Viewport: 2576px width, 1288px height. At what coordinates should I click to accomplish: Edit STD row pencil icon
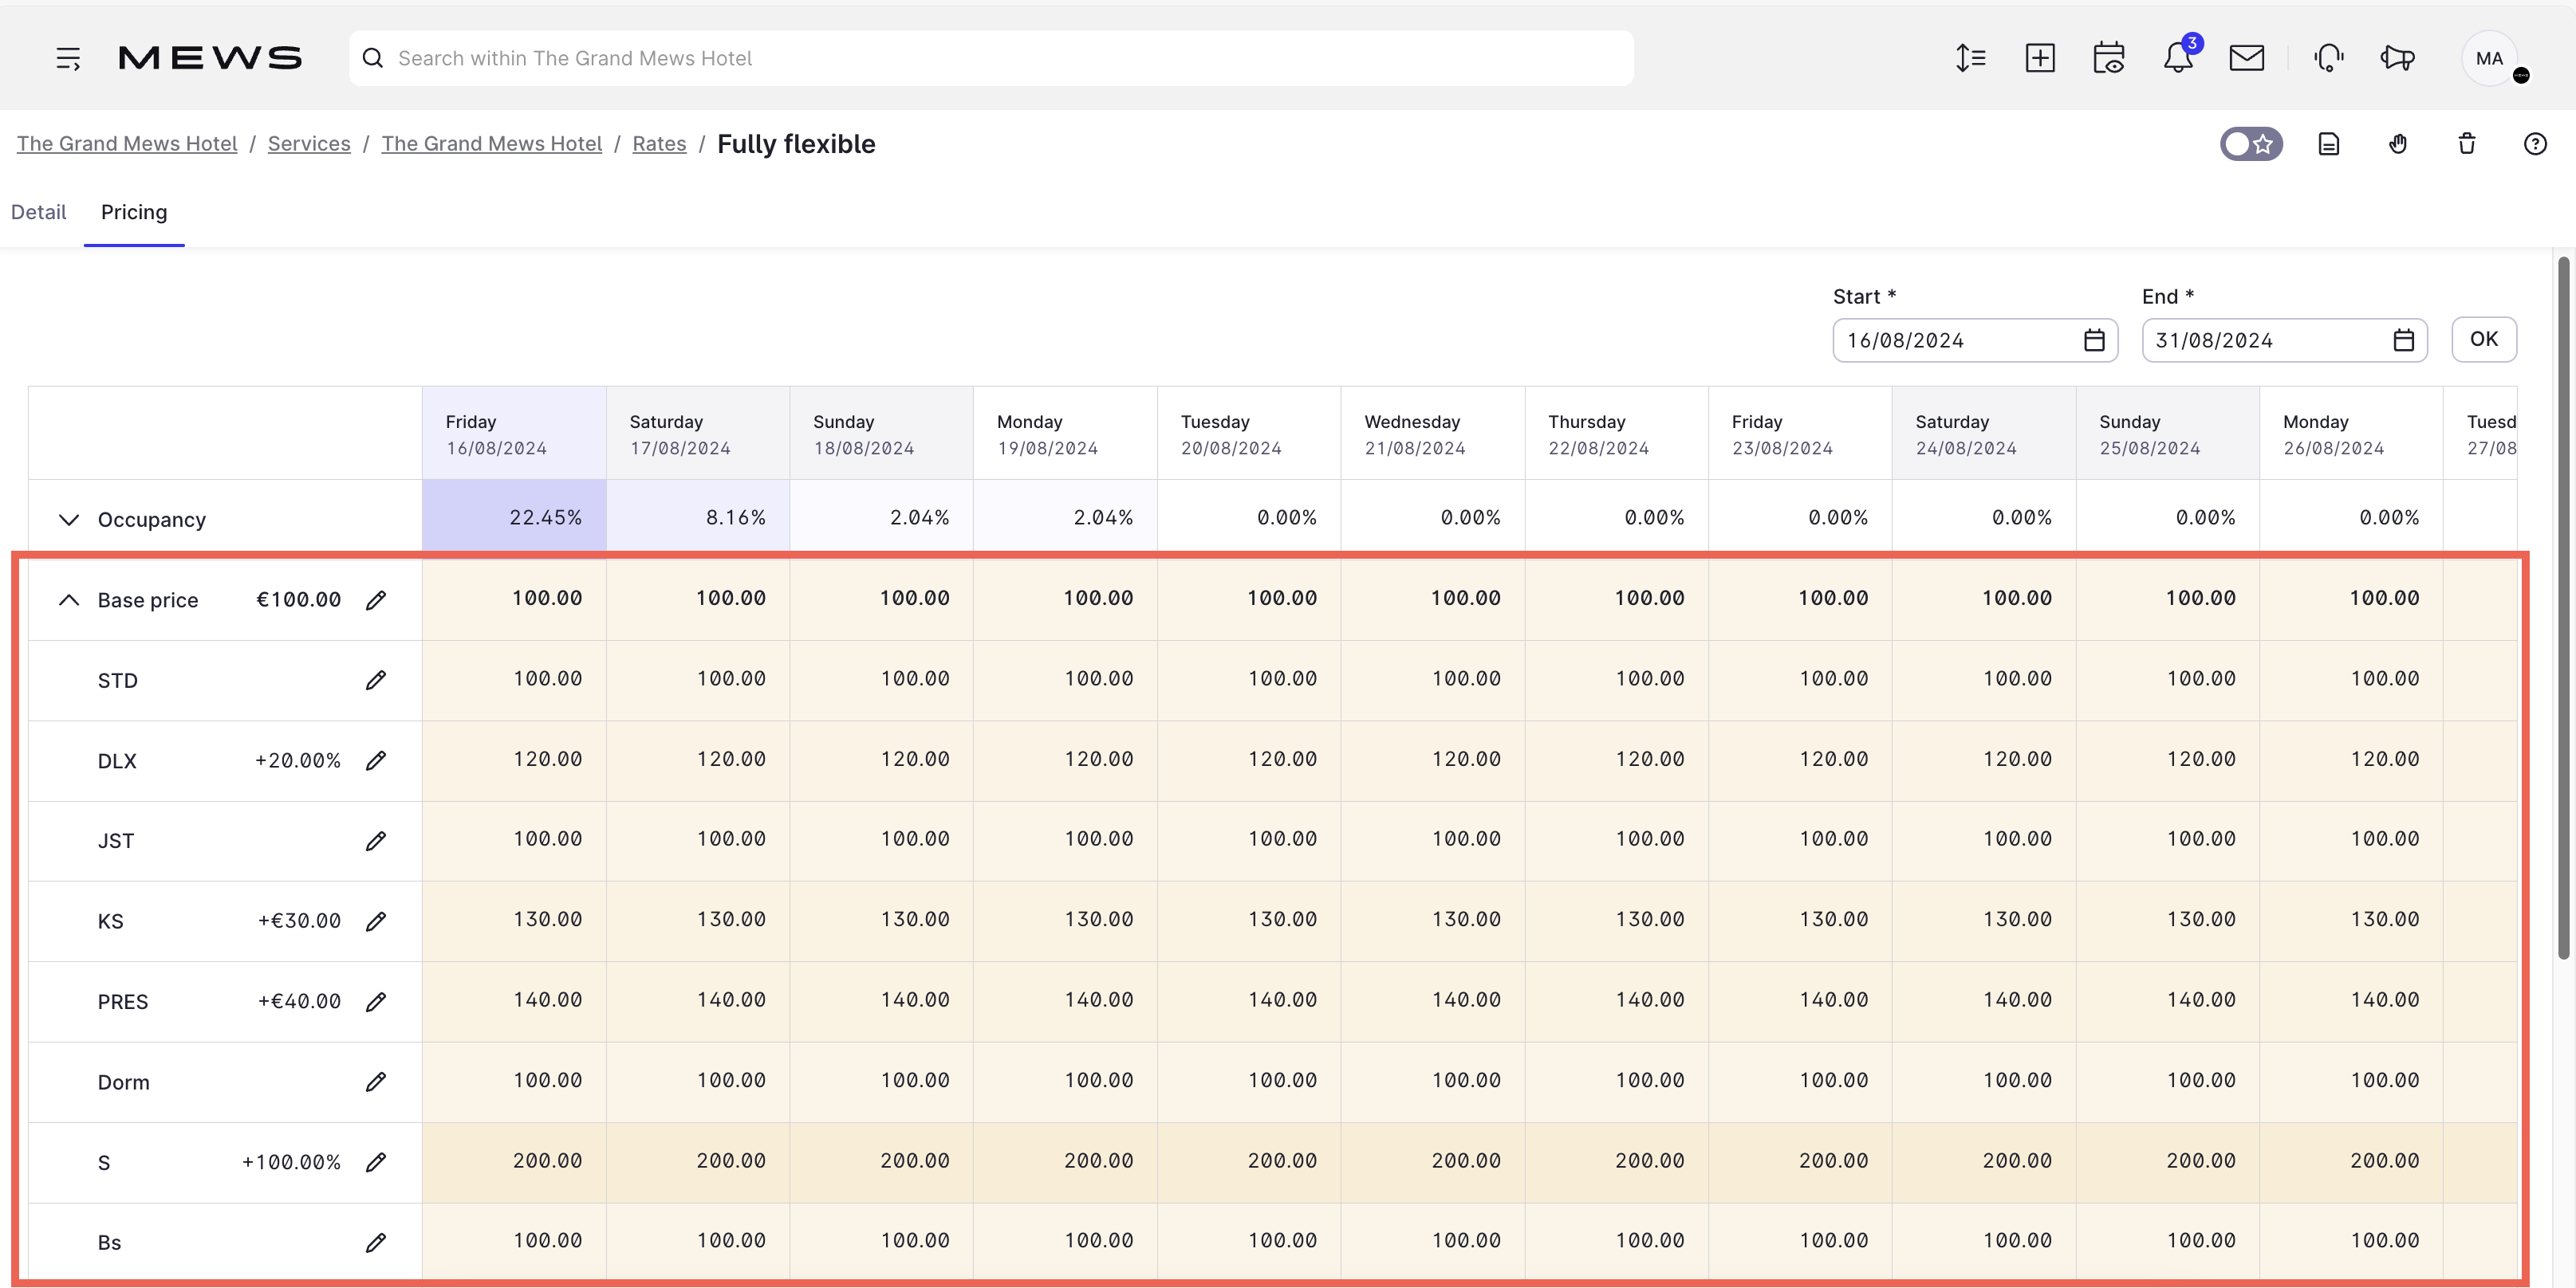coord(376,681)
